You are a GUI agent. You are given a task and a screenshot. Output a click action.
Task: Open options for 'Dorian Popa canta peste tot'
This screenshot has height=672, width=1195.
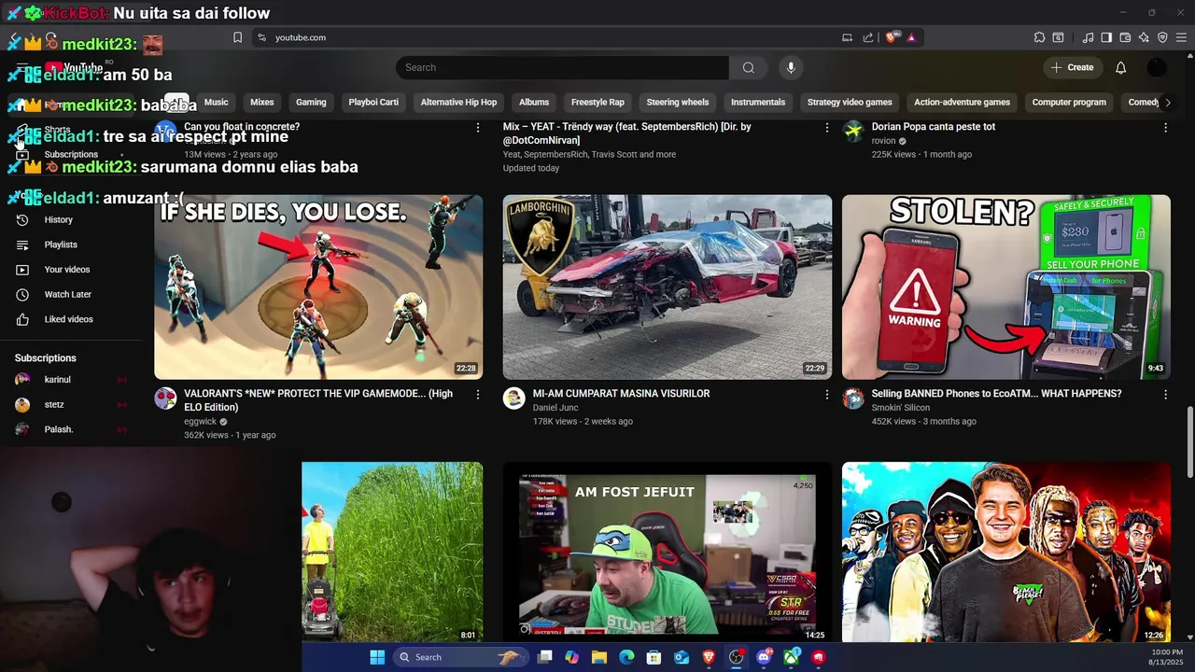(x=1165, y=127)
